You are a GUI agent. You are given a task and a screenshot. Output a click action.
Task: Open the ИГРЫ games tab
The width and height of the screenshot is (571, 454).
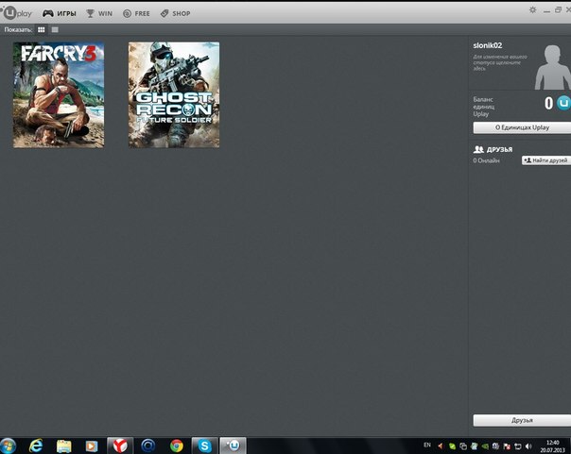click(60, 13)
